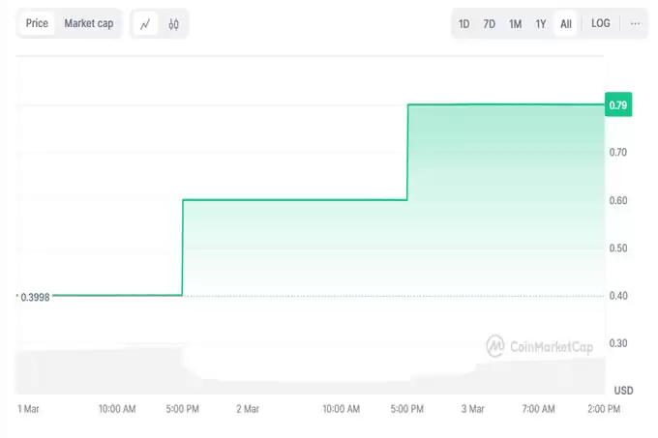Click the 2:00 PM time axis label
Image resolution: width=658 pixels, height=438 pixels.
(604, 409)
